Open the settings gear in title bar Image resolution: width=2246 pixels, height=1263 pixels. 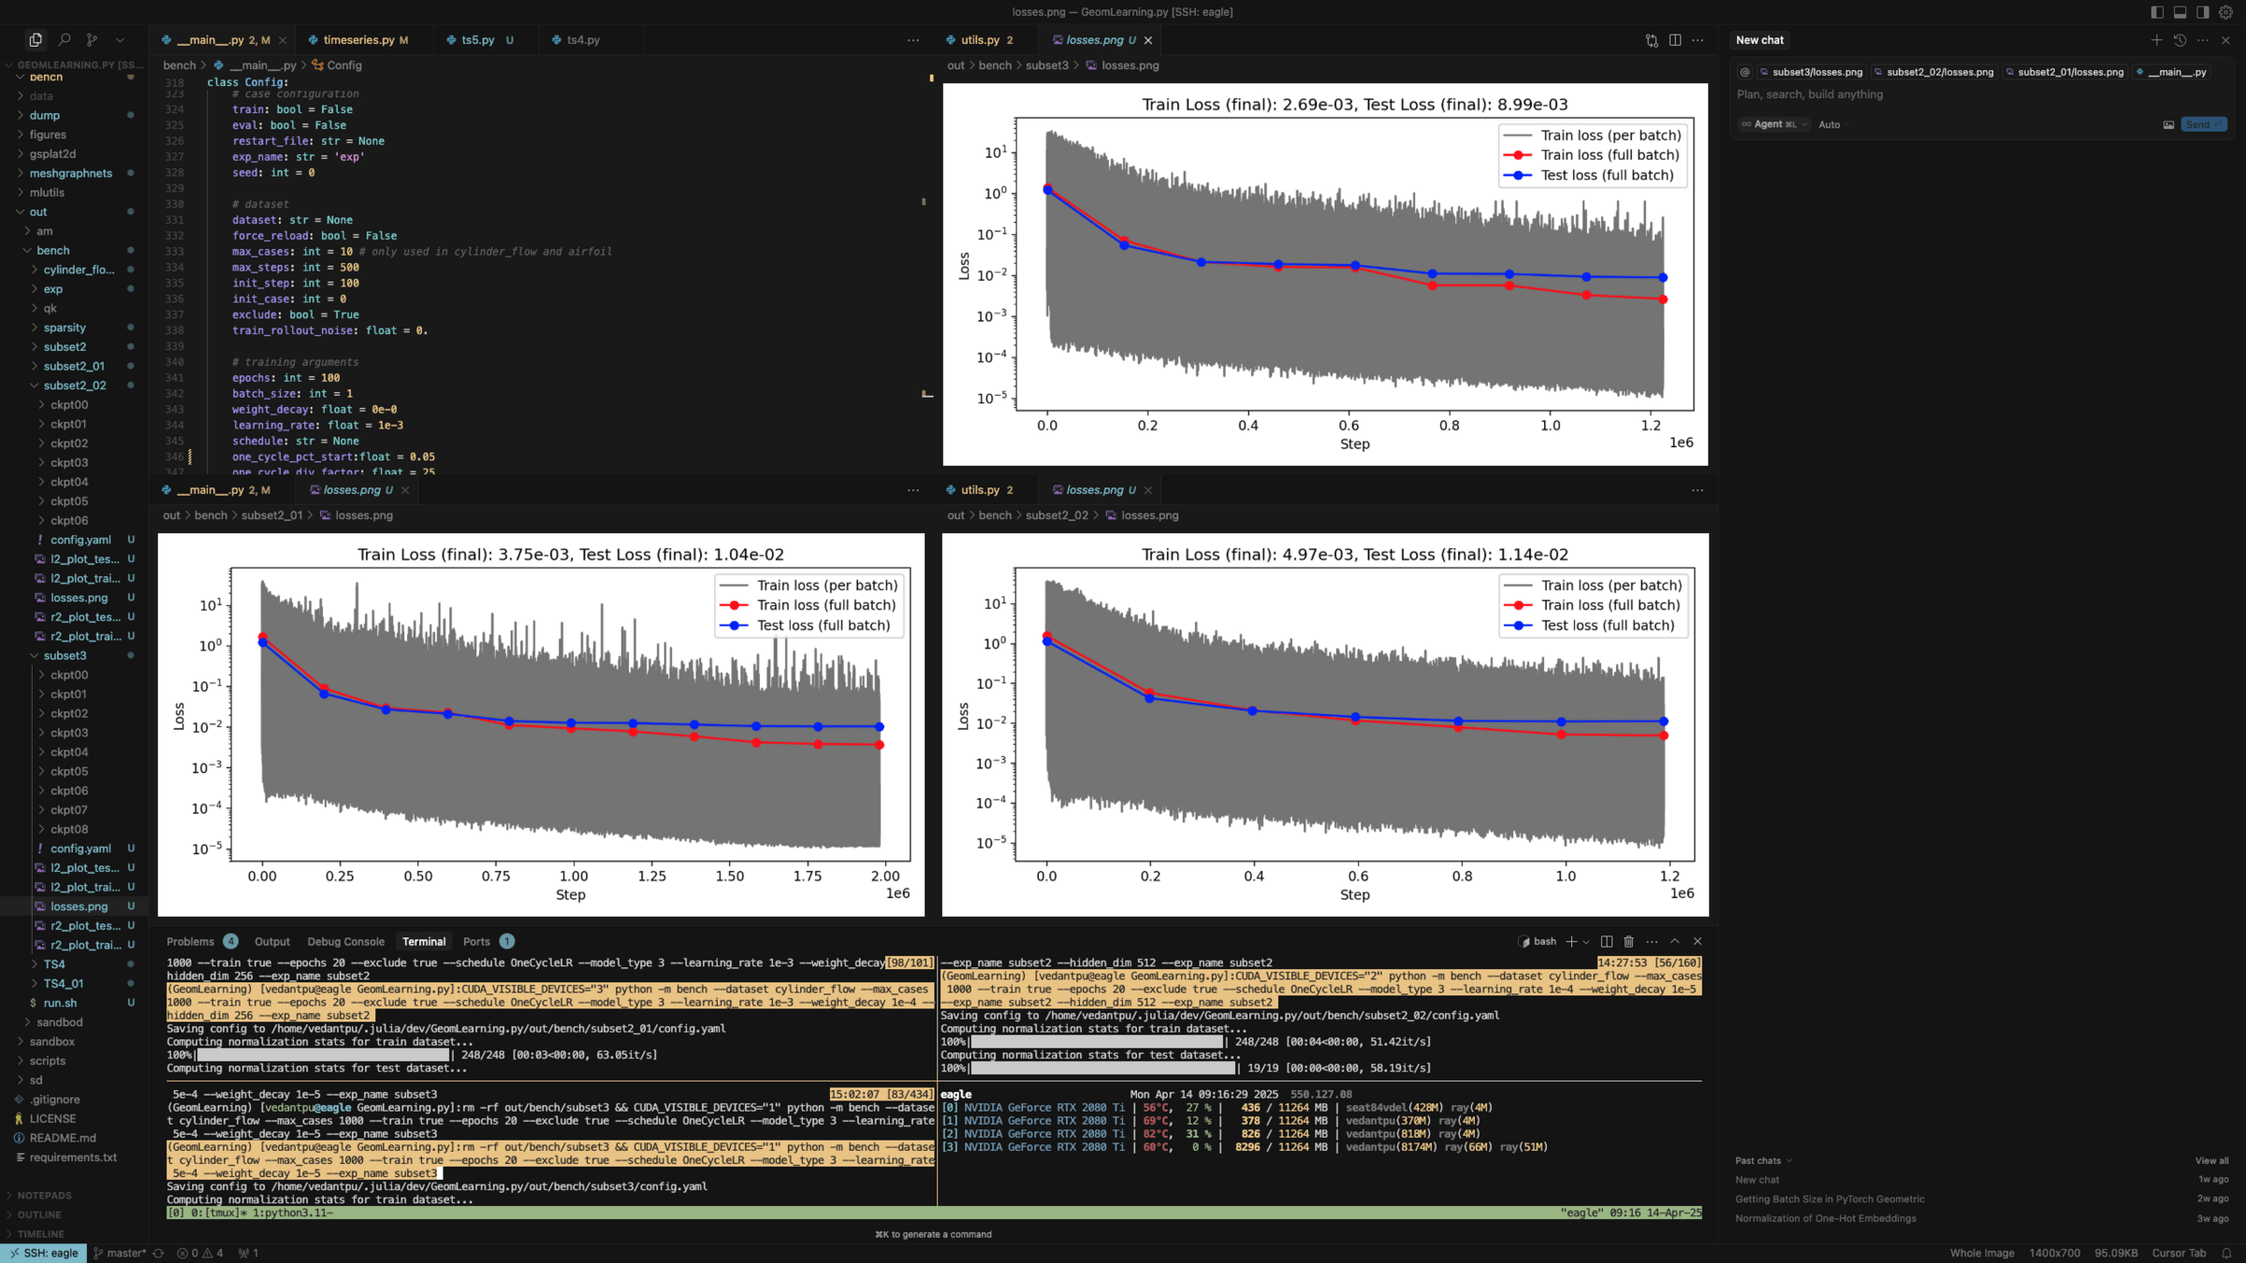point(2226,12)
